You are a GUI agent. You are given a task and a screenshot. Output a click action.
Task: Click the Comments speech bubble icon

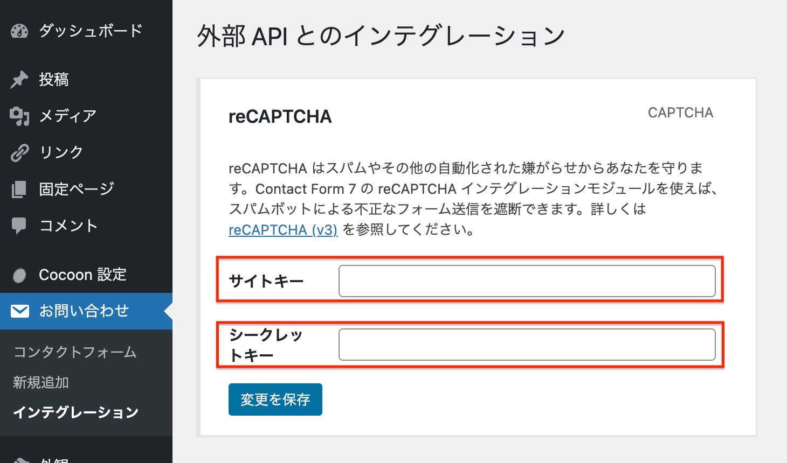coord(19,226)
